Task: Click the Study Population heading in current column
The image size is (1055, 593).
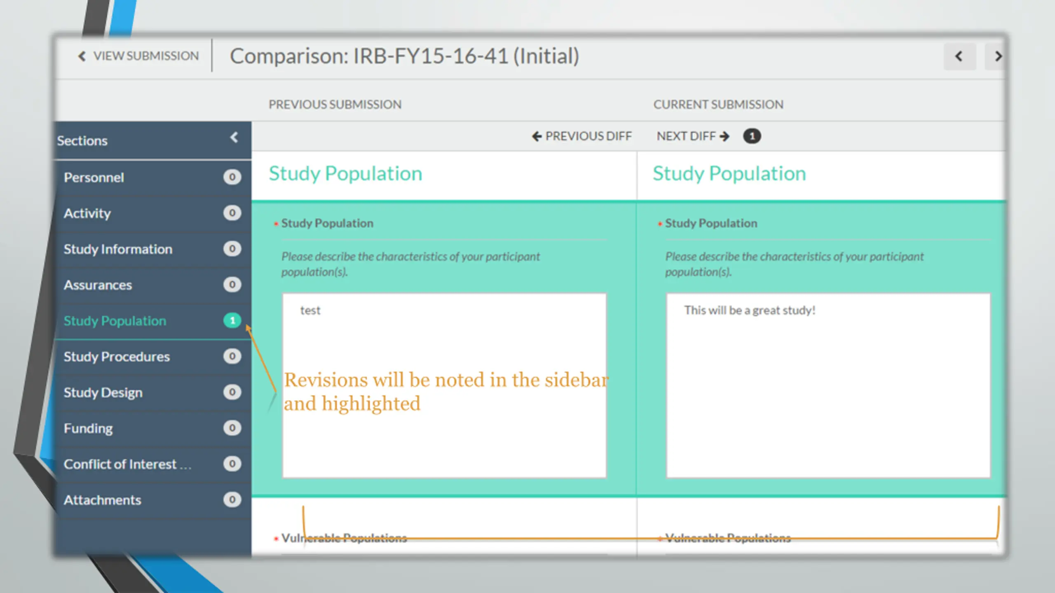Action: click(729, 174)
